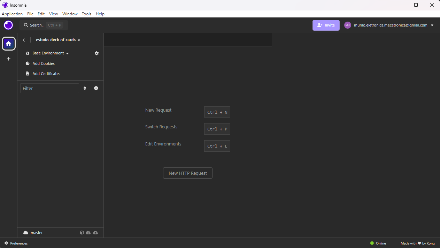Image resolution: width=440 pixels, height=248 pixels.
Task: Click the plus icon below Home
Action: click(x=9, y=59)
